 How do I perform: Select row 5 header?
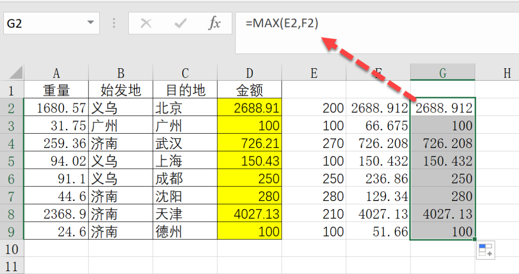(12, 161)
